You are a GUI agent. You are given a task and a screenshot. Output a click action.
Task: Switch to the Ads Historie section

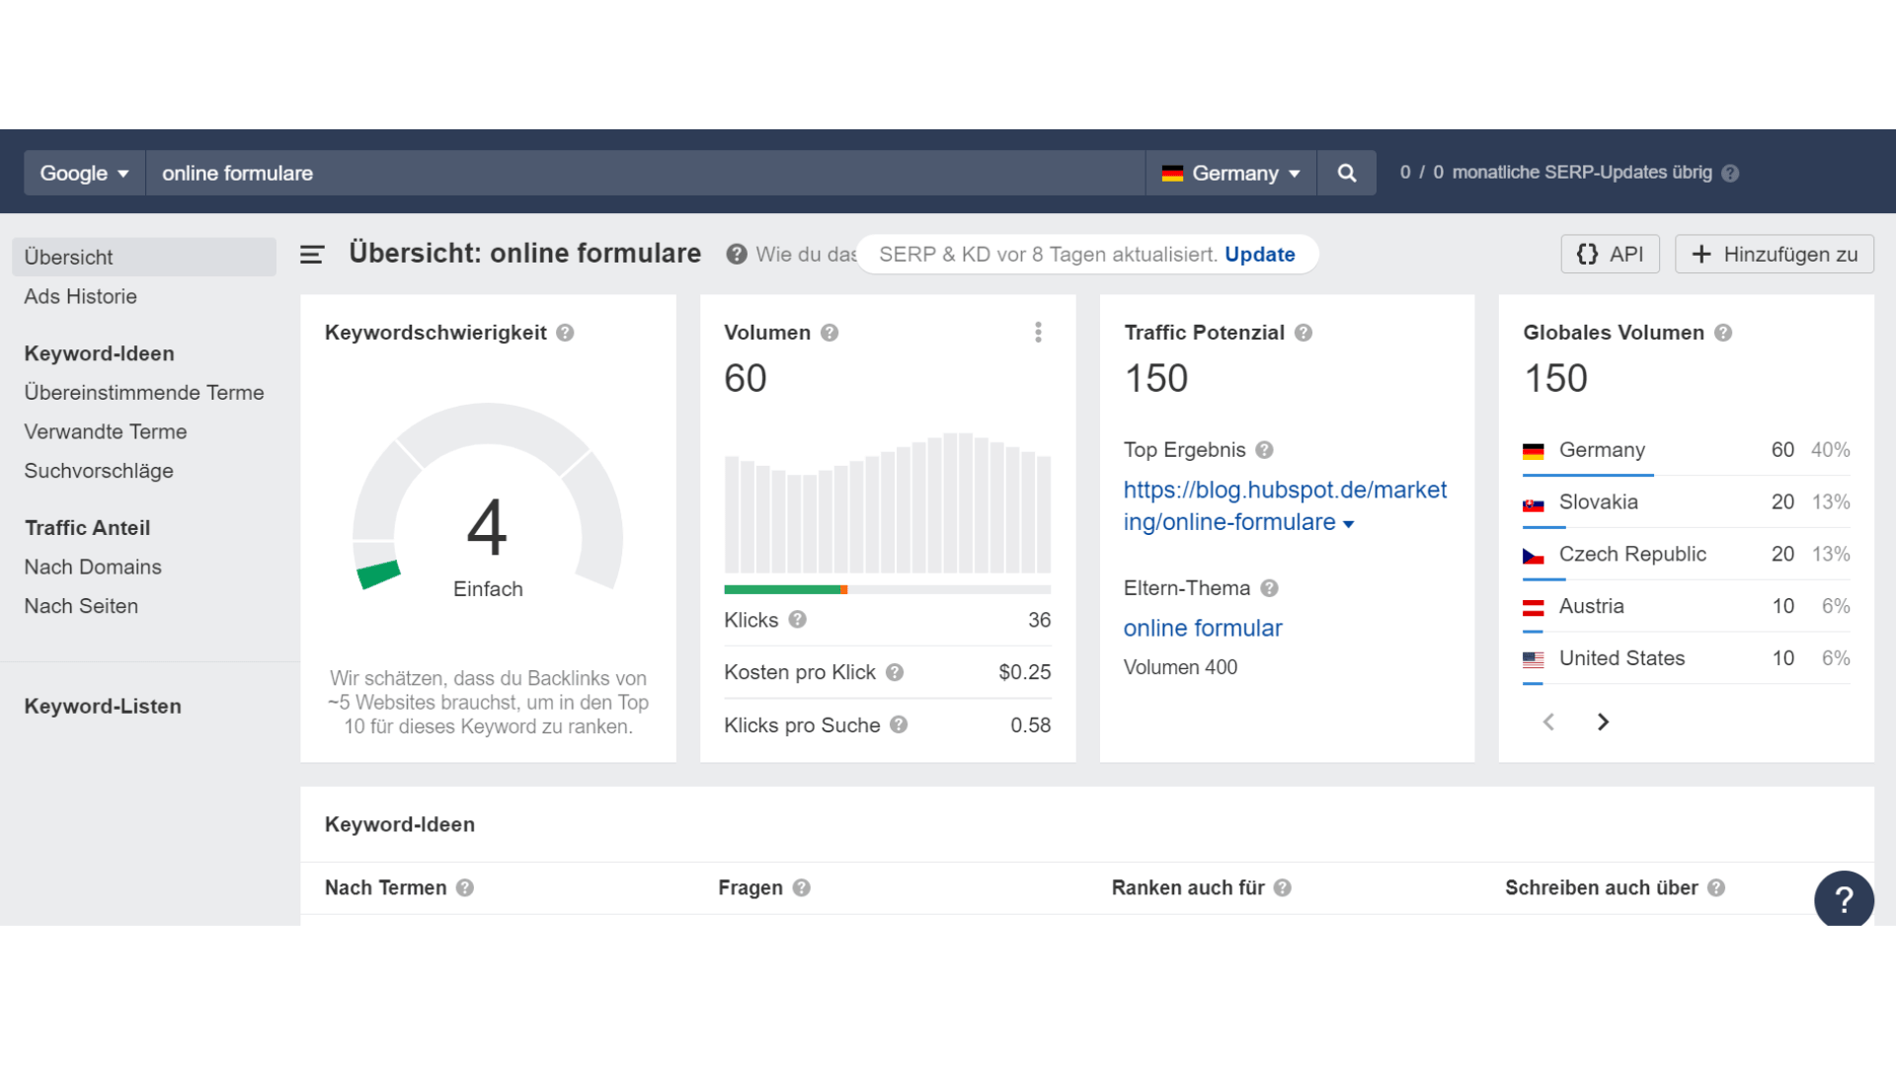click(80, 296)
